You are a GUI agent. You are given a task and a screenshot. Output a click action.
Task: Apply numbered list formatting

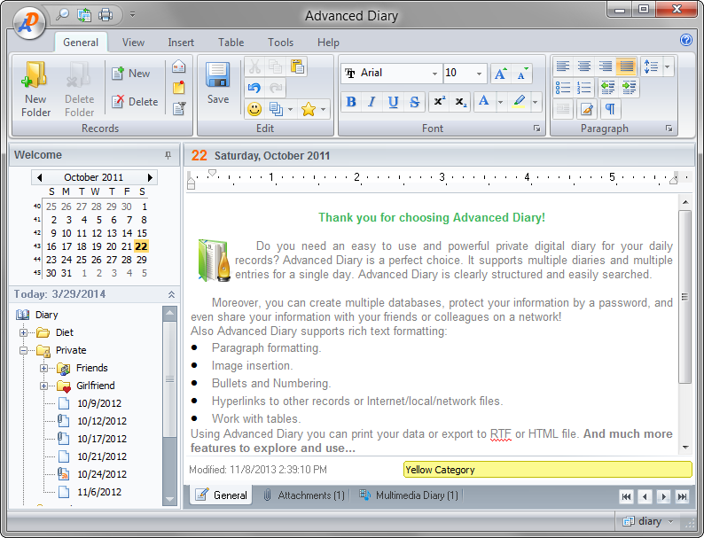pyautogui.click(x=583, y=88)
